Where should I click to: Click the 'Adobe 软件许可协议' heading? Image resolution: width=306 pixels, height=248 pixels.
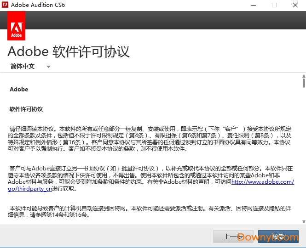(x=69, y=51)
